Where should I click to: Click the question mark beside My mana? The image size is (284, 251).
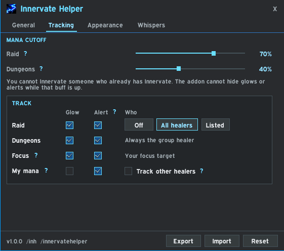(x=46, y=171)
